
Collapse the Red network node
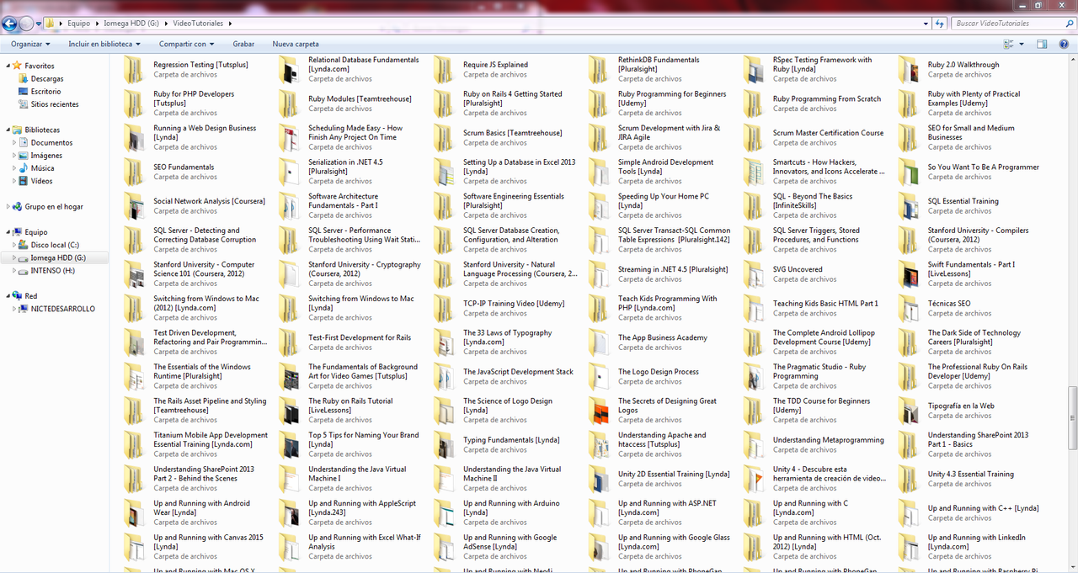click(x=8, y=296)
